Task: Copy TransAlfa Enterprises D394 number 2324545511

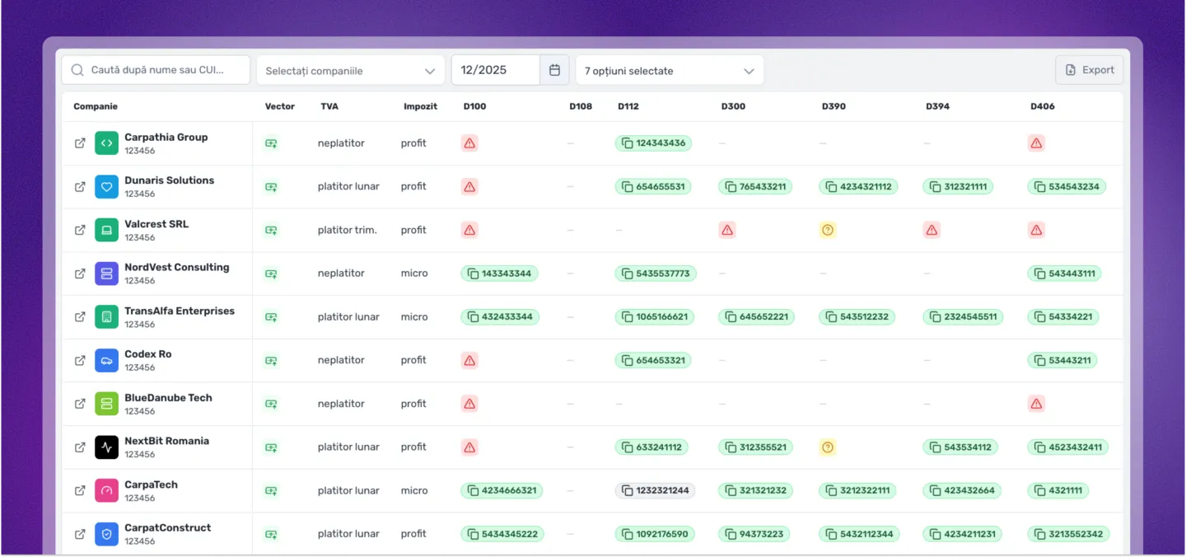Action: [x=963, y=317]
